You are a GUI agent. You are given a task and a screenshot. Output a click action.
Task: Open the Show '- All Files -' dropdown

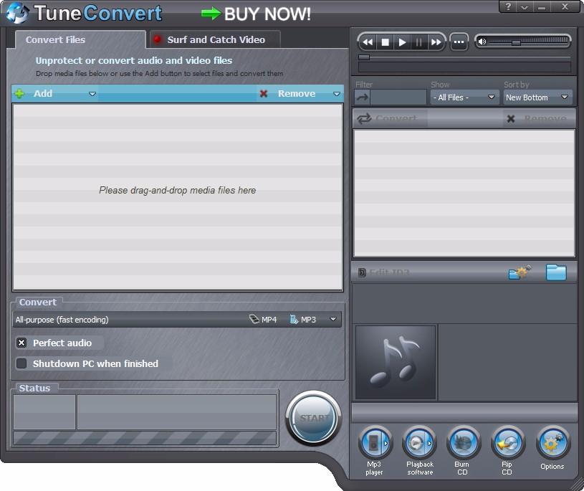pos(464,97)
